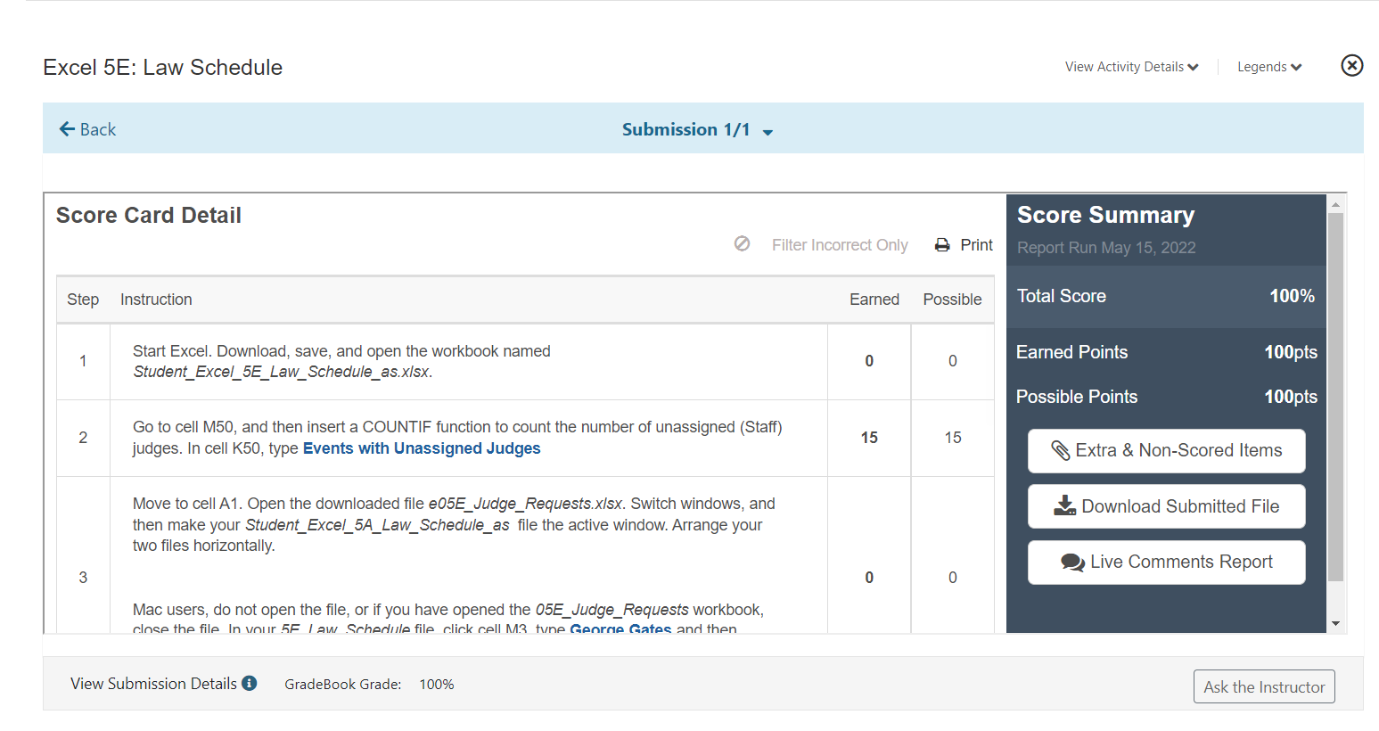Click Download Submitted File button

(1166, 506)
